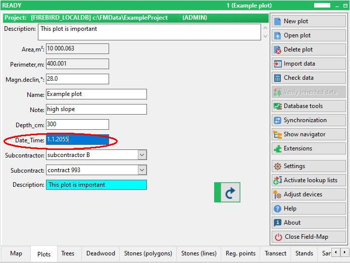The image size is (350, 263).
Task: Click the Extensions puzzle icon
Action: coord(278,148)
